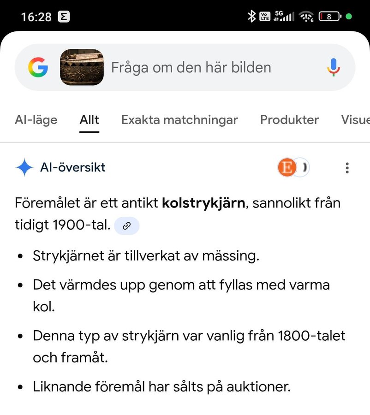Tap the Bluetooth status icon

coord(251,17)
